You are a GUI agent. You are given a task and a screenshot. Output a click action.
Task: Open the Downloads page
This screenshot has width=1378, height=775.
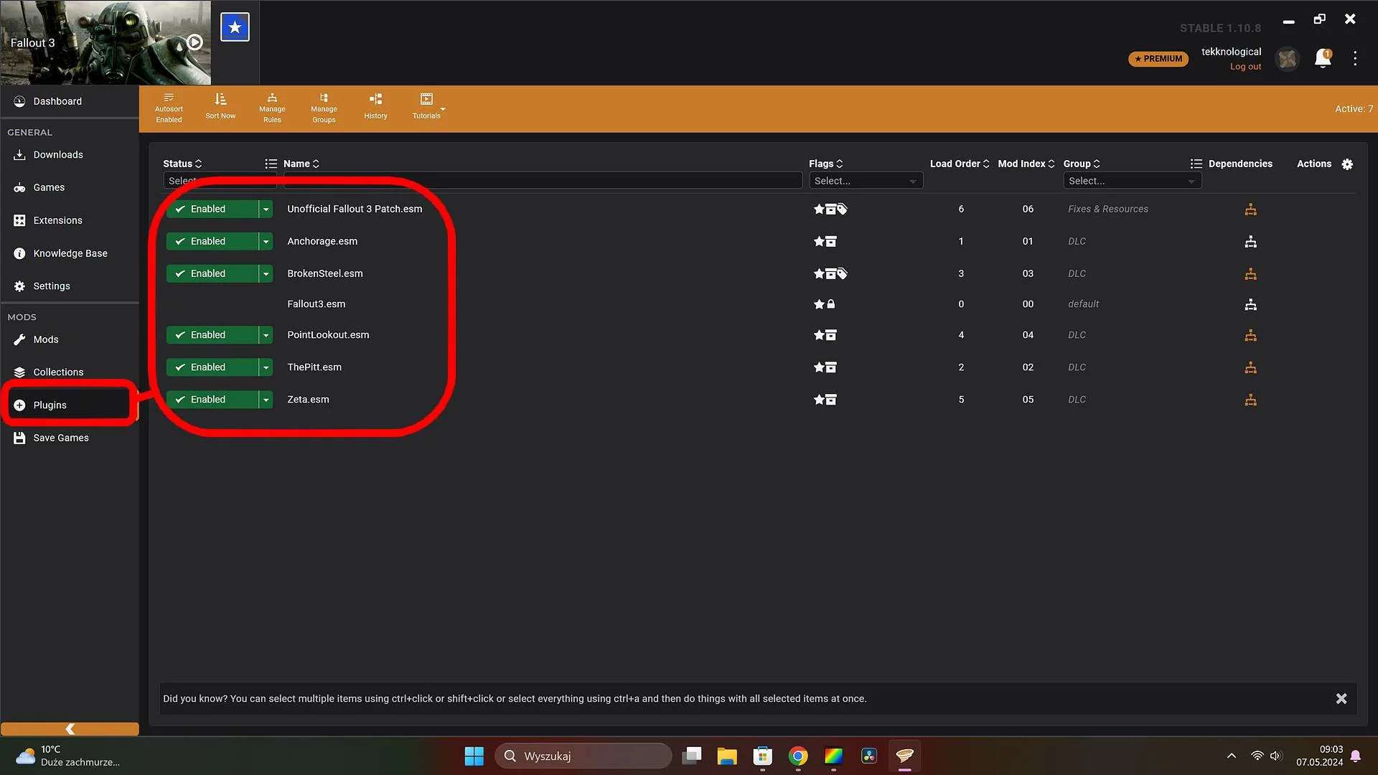(70, 155)
